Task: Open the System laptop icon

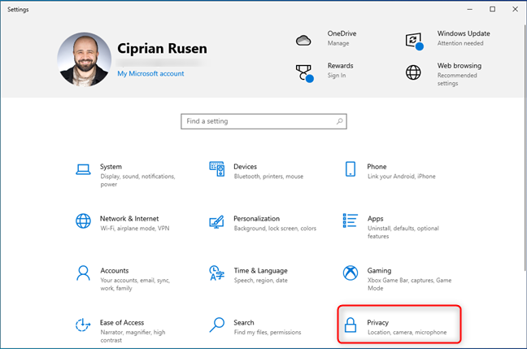Action: (83, 169)
